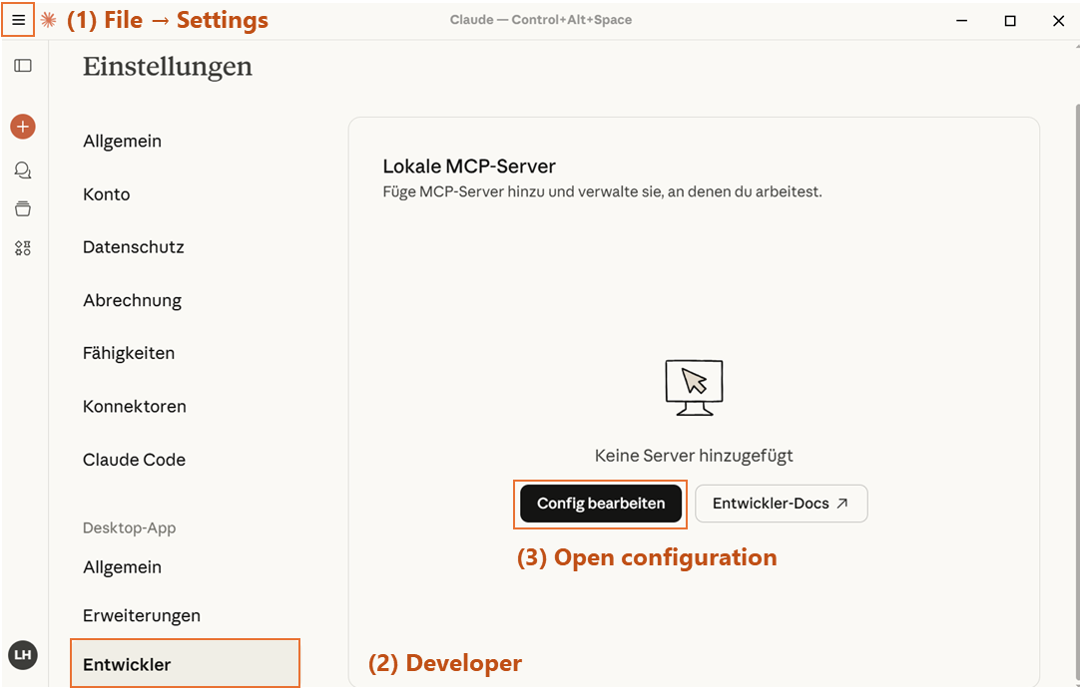This screenshot has width=1080, height=691.
Task: Go to the Erweiterungen section
Action: click(142, 615)
